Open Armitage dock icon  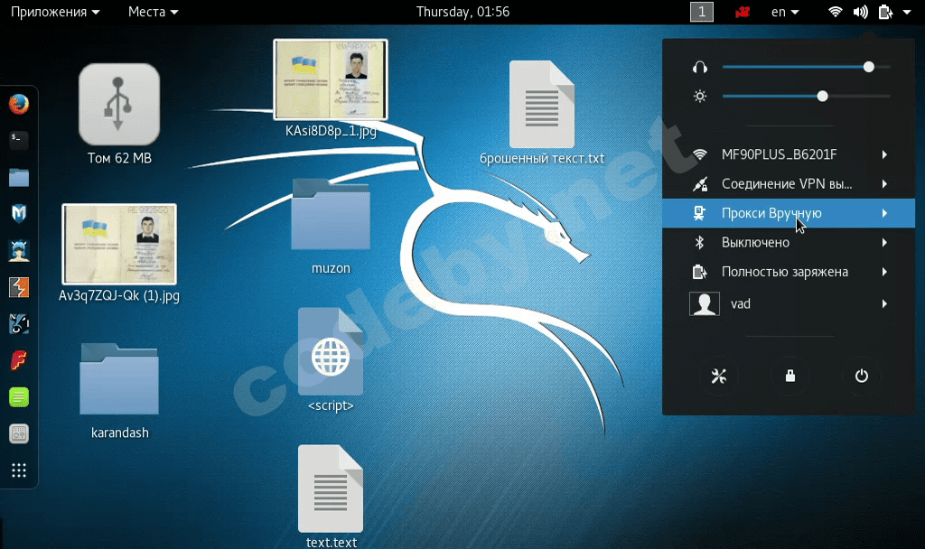(x=19, y=251)
